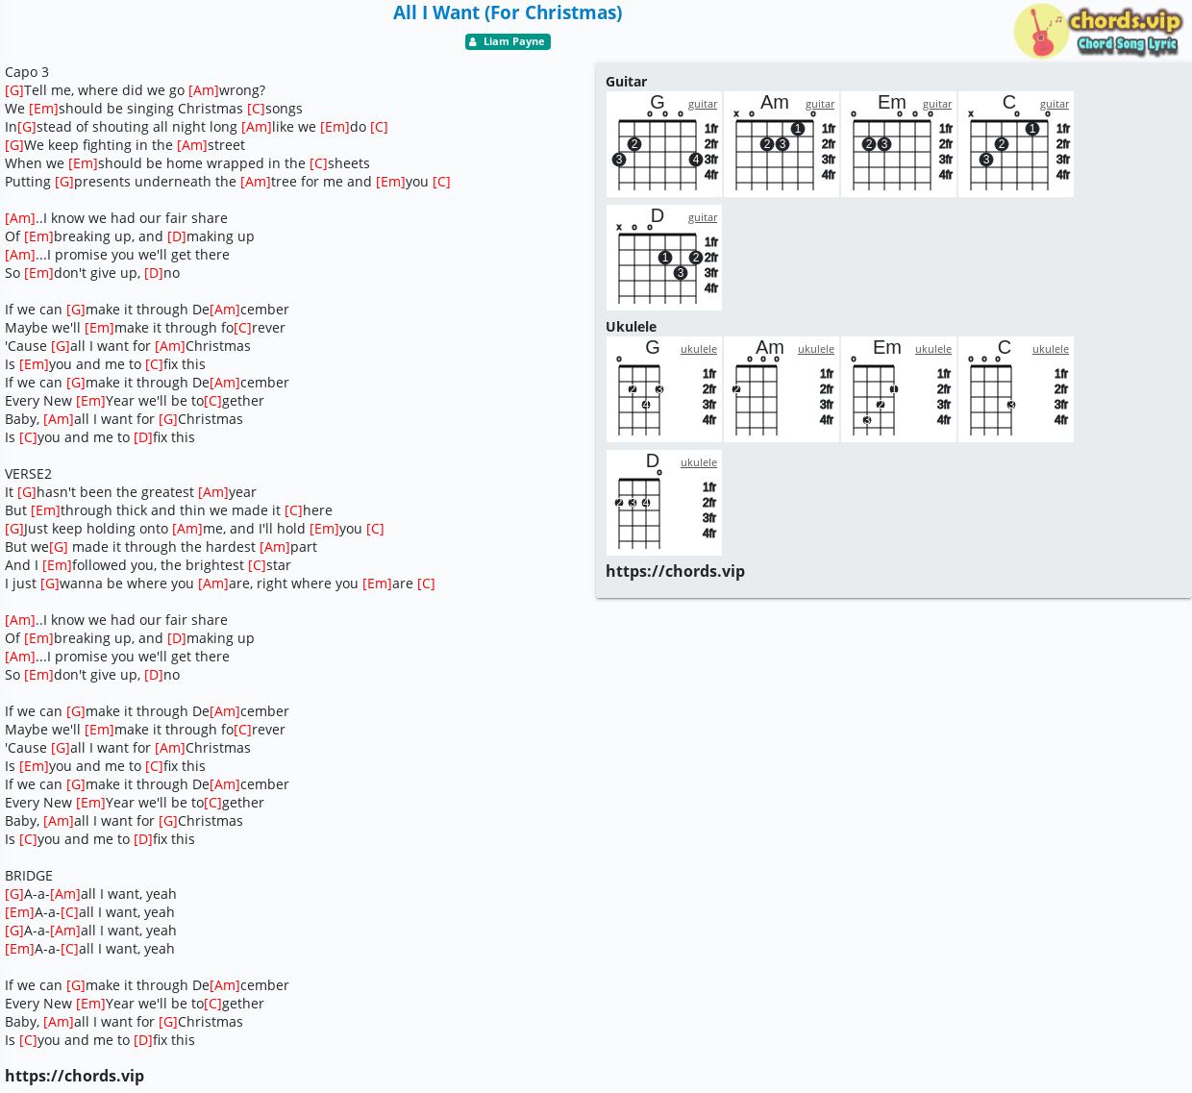1192x1093 pixels.
Task: Click the [Am] chord before 'part'
Action: 275,547
